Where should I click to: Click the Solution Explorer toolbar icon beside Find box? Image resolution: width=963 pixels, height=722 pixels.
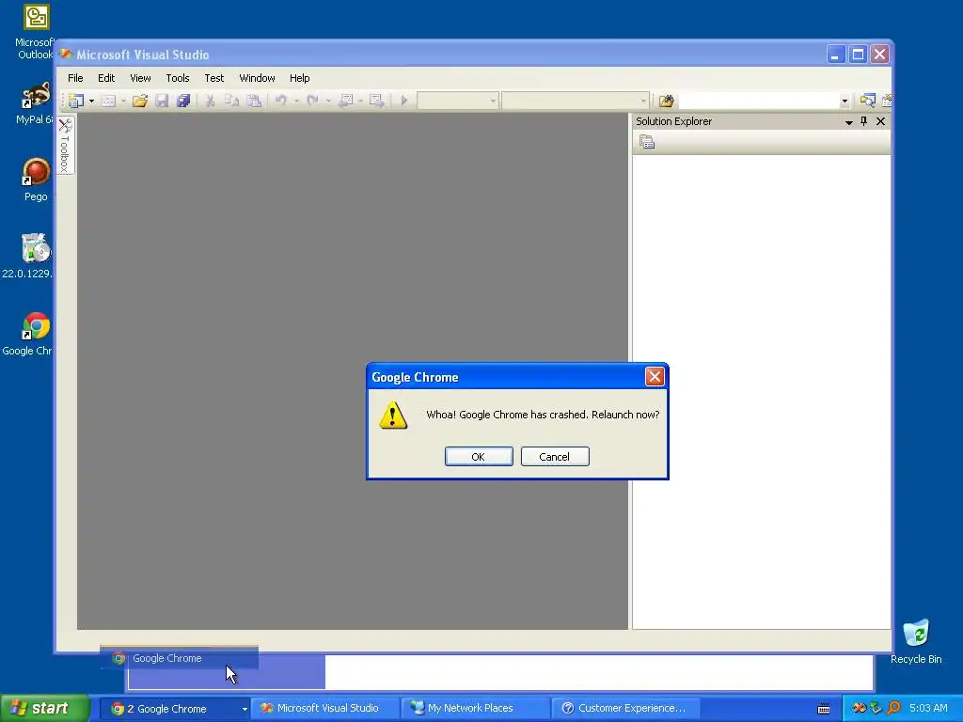click(867, 101)
